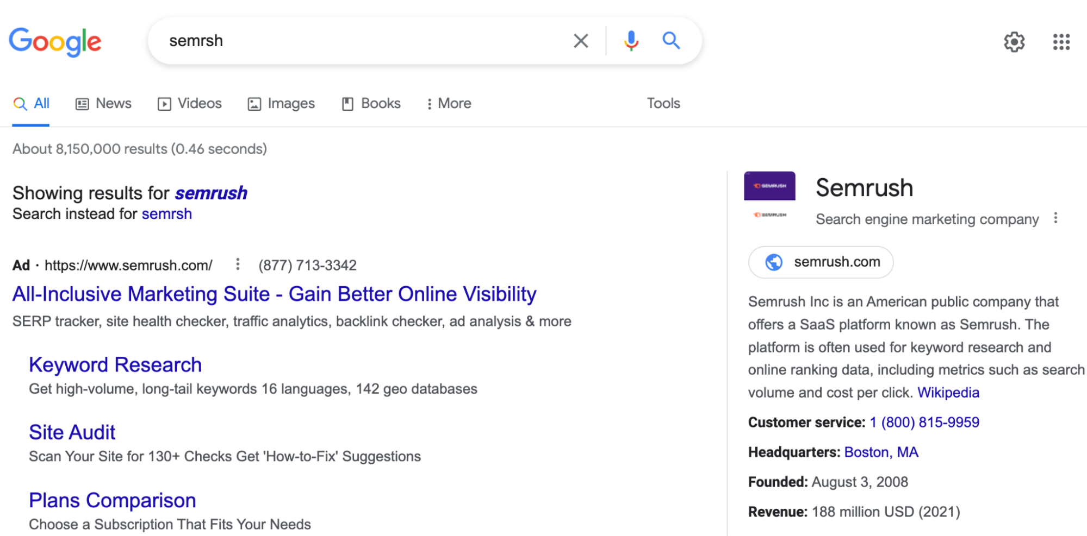Call customer service 1 (800) 815-9959

coord(924,423)
